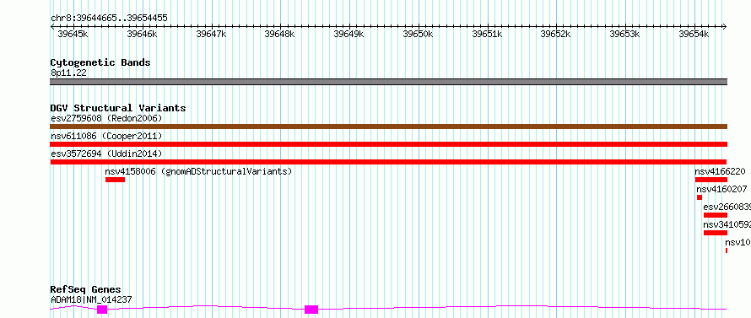Click the esv3572694 Uddin2014 red bar
Viewport: 751px width, 318px height.
(x=388, y=162)
